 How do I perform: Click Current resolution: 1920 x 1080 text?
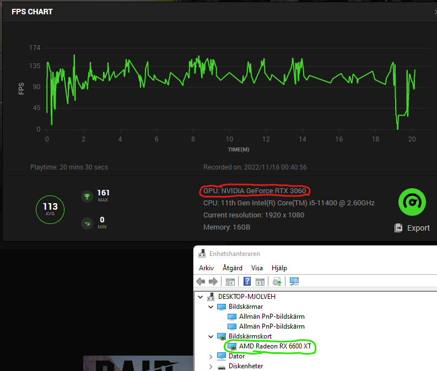pyautogui.click(x=253, y=215)
